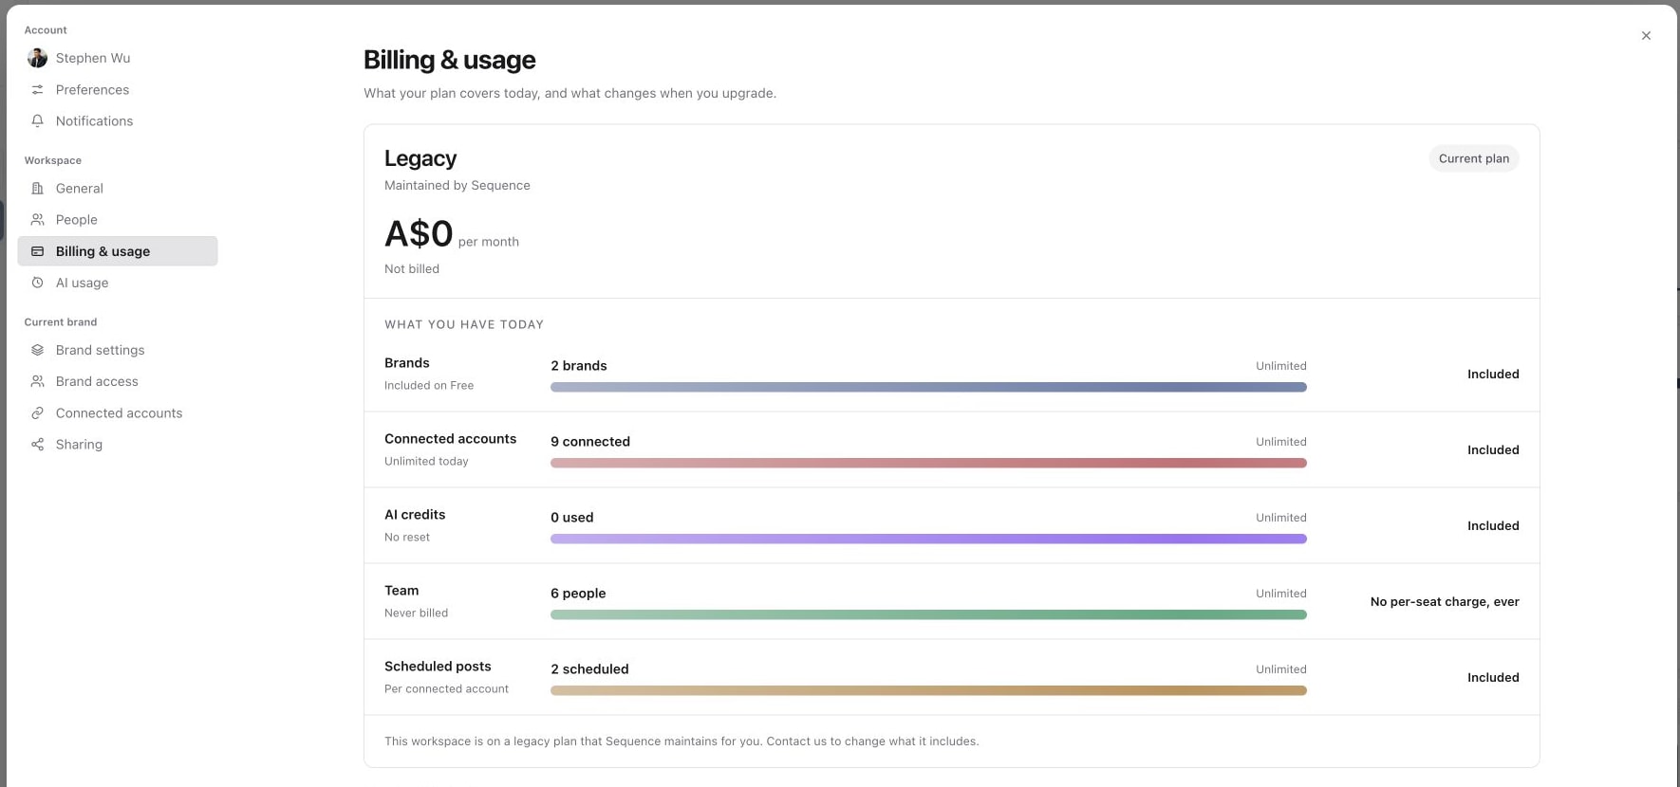Click the 'Scheduled posts' row heading
The width and height of the screenshot is (1680, 787).
(438, 666)
